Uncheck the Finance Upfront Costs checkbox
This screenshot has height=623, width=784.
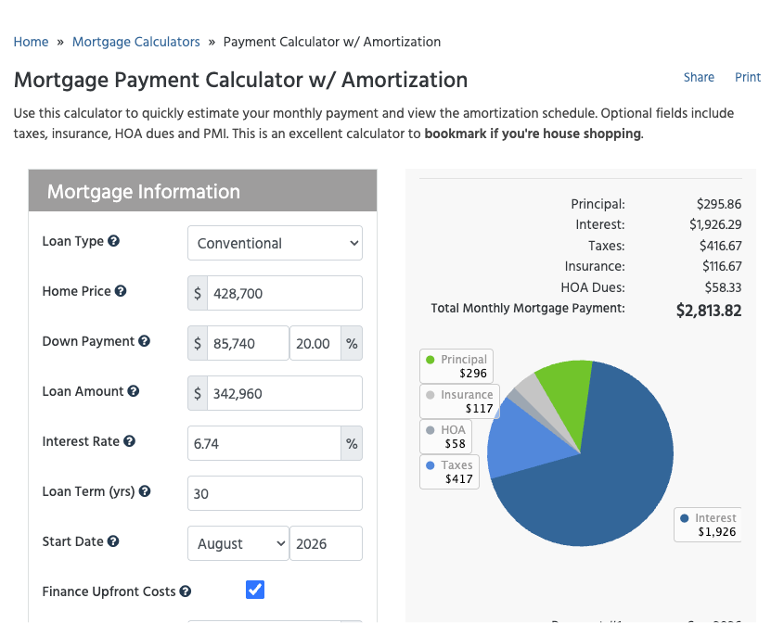255,590
